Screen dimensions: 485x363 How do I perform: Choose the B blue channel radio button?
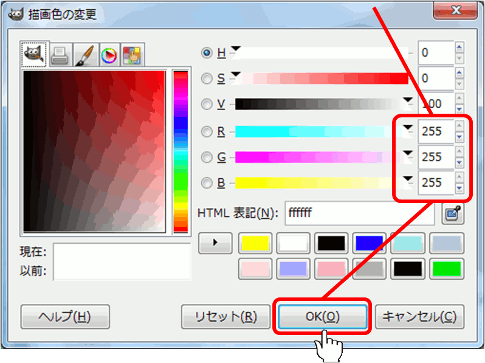tap(207, 183)
